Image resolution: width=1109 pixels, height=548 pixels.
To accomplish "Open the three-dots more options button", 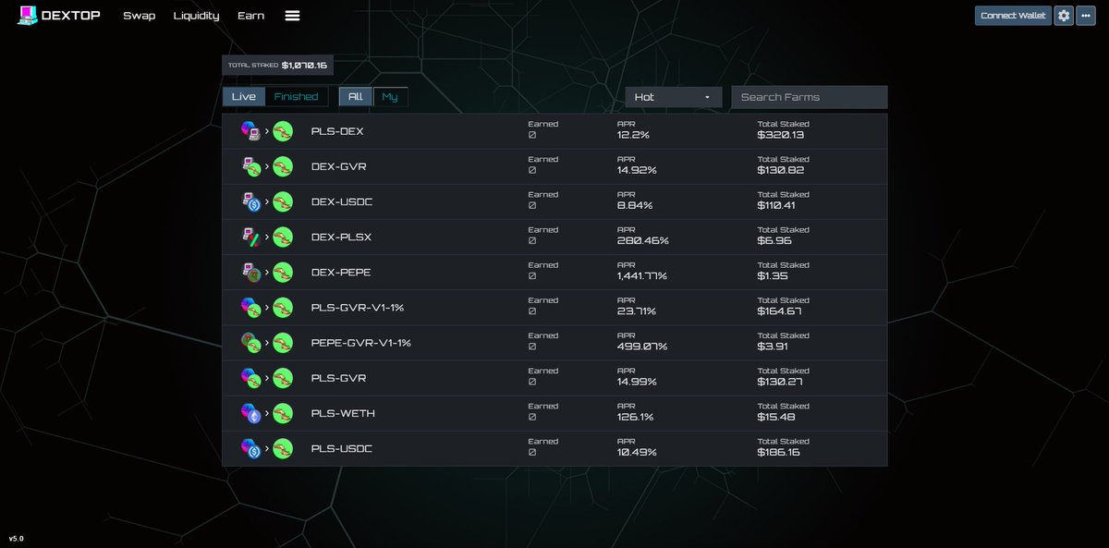I will [1086, 16].
